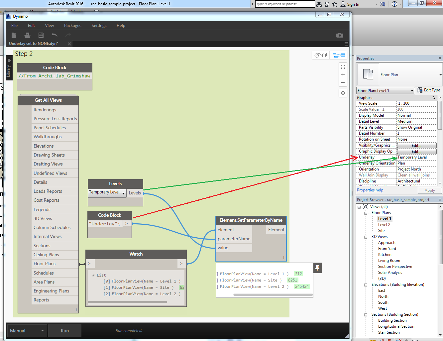Collapse the Elevations (Building Elevation) node
Screen dimensions: 443x341
pyautogui.click(x=366, y=285)
